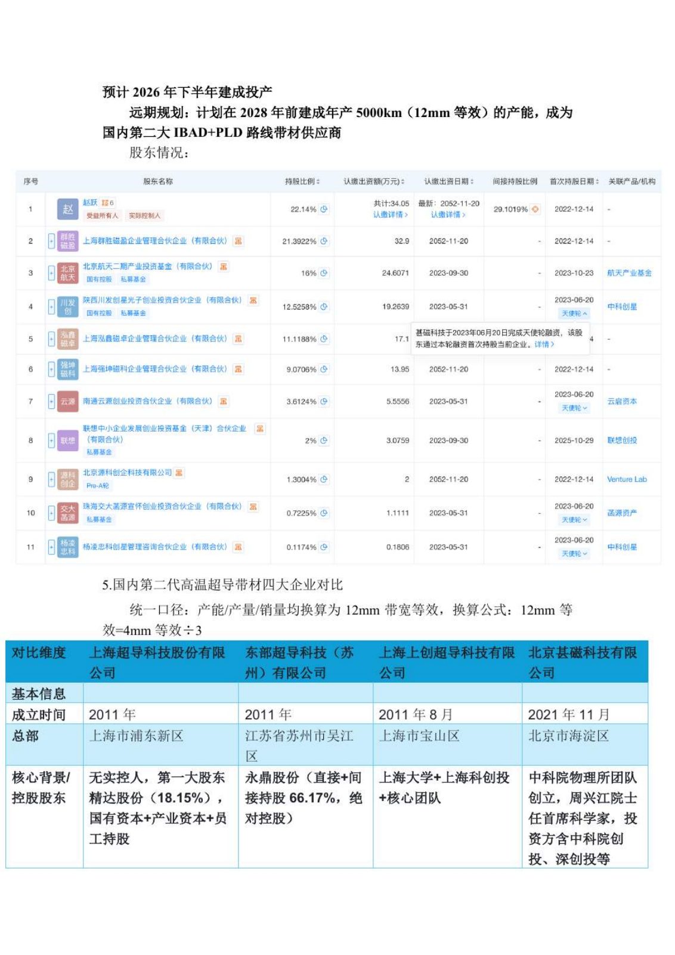675x955 pixels.
Task: Click the 川发创 company logo icon
Action: pyautogui.click(x=68, y=307)
